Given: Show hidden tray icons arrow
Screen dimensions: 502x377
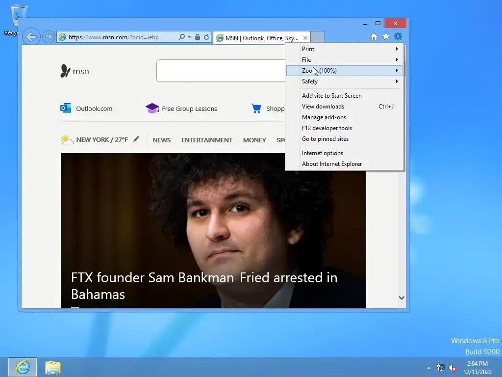Looking at the screenshot, I should 428,368.
